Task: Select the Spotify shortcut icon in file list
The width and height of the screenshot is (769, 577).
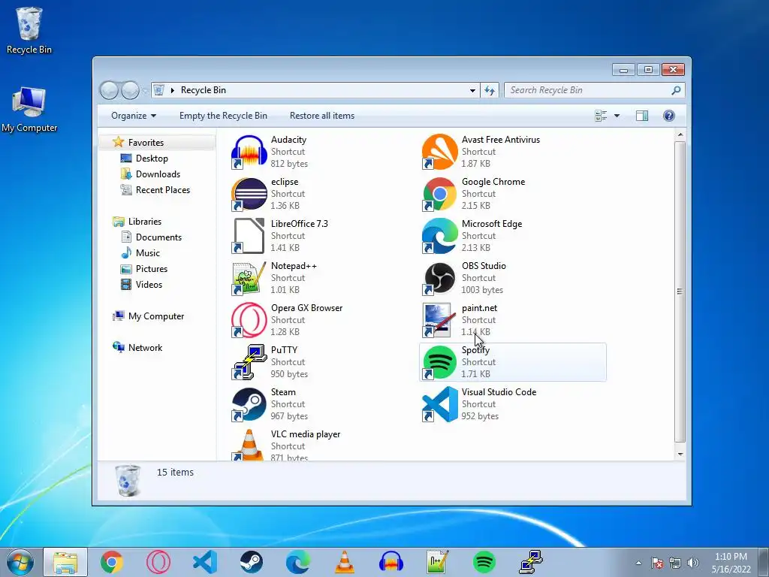Action: 439,363
